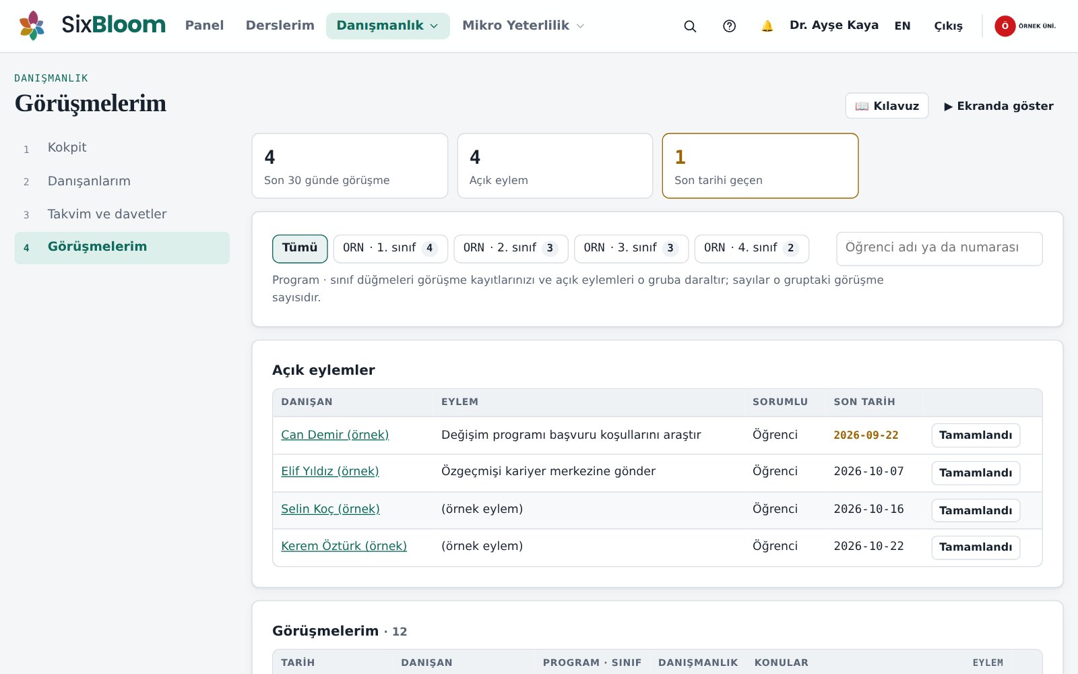1078x674 pixels.
Task: Click Ekranda göster play button
Action: (x=998, y=106)
